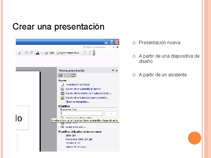
Task: Click the existing presentation icon
Action: coord(62,97)
